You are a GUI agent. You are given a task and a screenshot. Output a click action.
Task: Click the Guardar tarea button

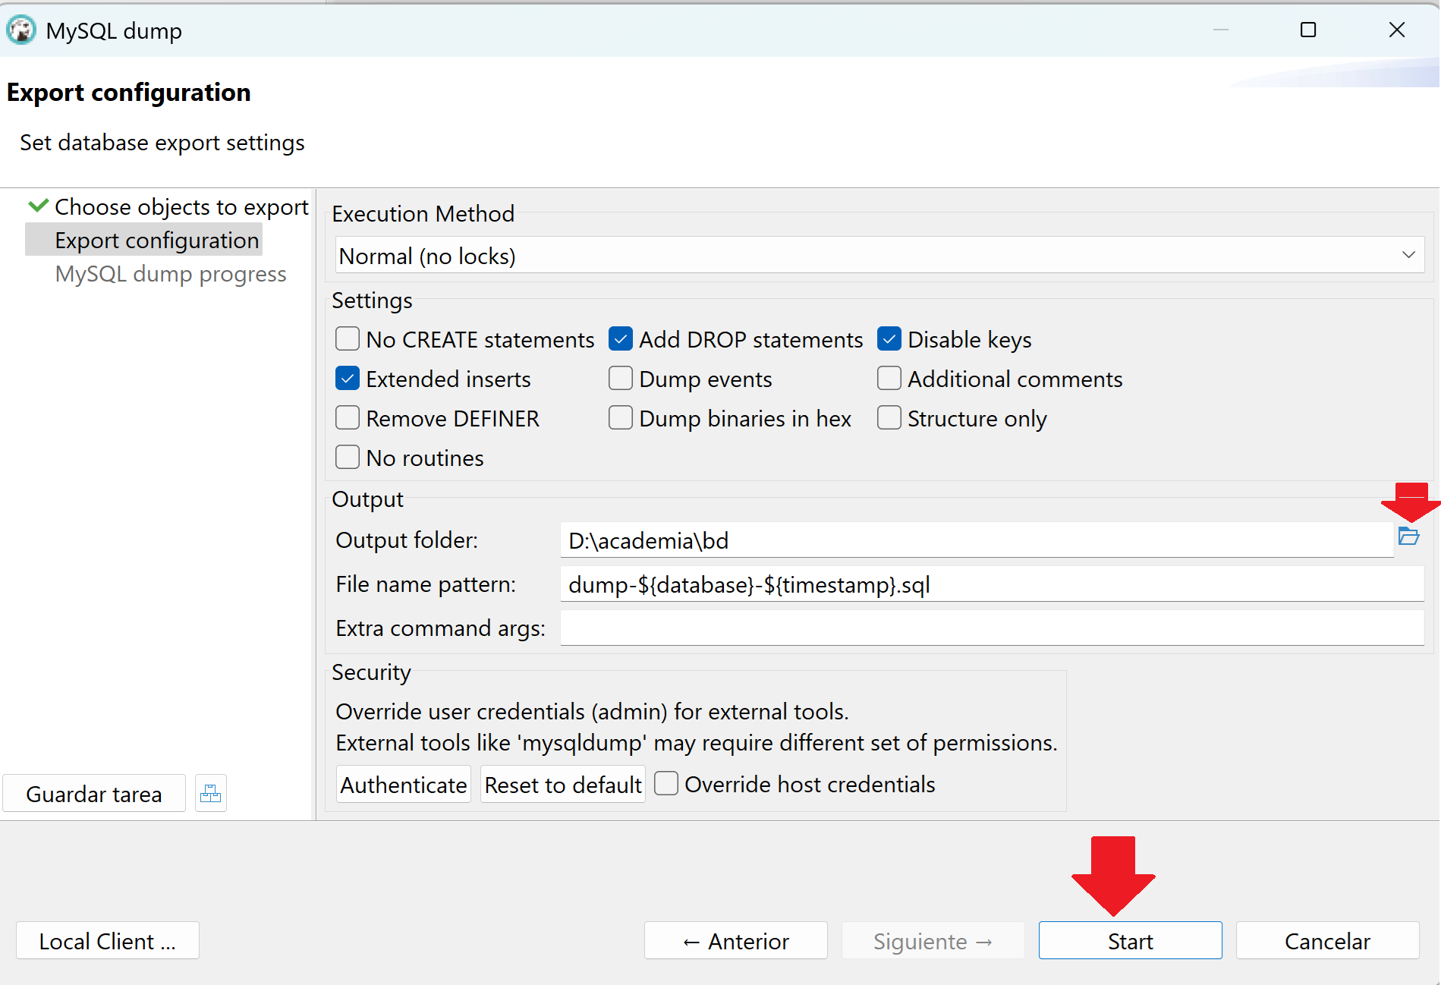click(x=94, y=794)
